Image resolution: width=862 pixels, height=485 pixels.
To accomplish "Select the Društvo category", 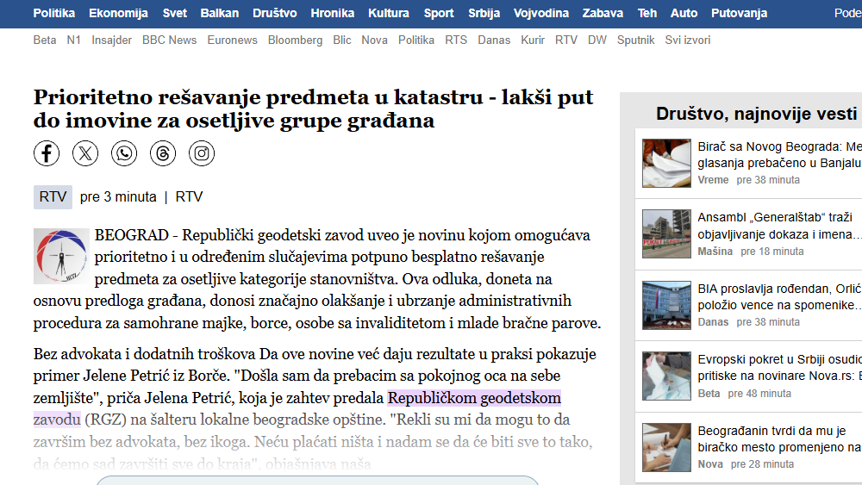I will pos(275,13).
